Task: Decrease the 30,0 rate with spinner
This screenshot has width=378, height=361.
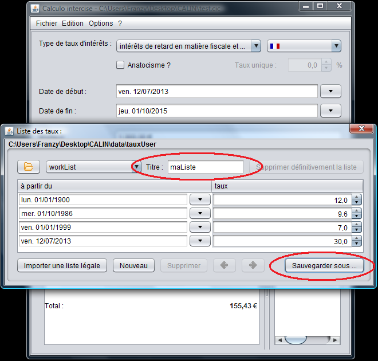Action: point(357,244)
